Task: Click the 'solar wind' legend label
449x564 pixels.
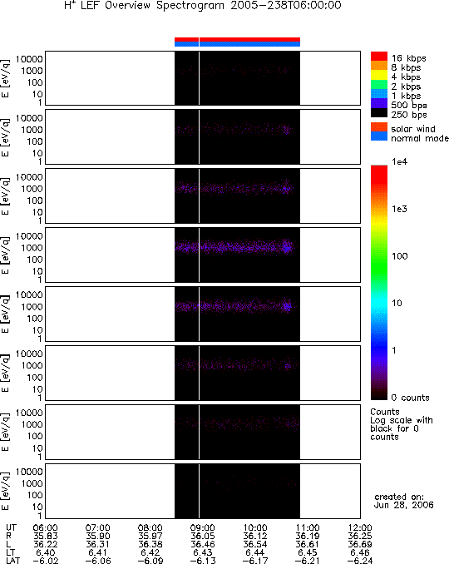Action: pos(413,129)
